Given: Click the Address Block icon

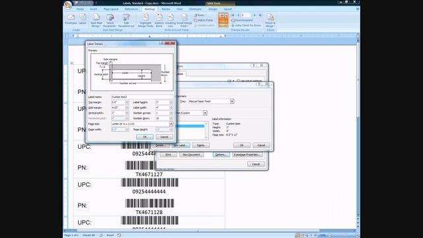Looking at the screenshot, I should (159, 20).
